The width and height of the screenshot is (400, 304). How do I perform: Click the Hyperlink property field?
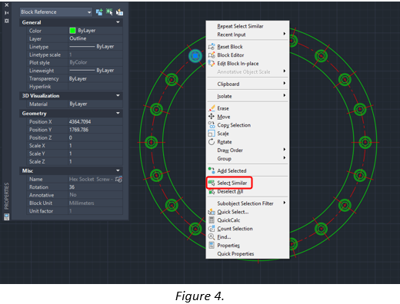tap(95, 87)
